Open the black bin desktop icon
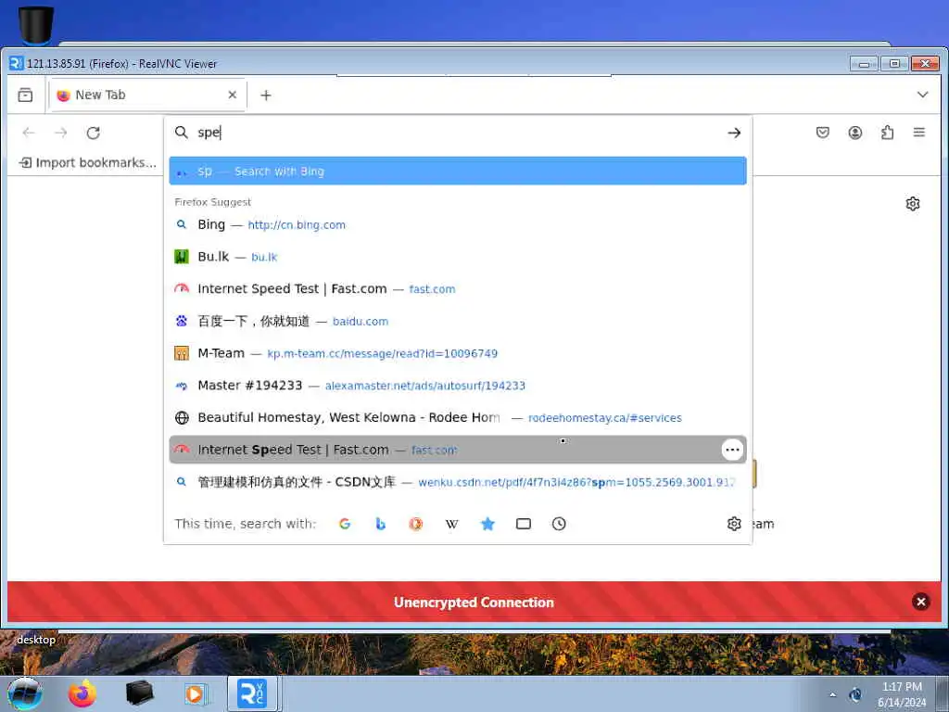 [x=36, y=25]
